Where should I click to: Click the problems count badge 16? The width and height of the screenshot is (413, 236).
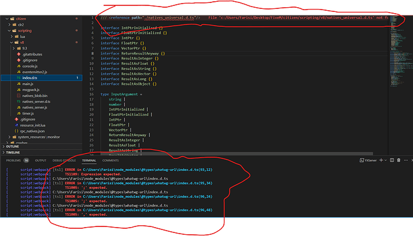(26, 160)
